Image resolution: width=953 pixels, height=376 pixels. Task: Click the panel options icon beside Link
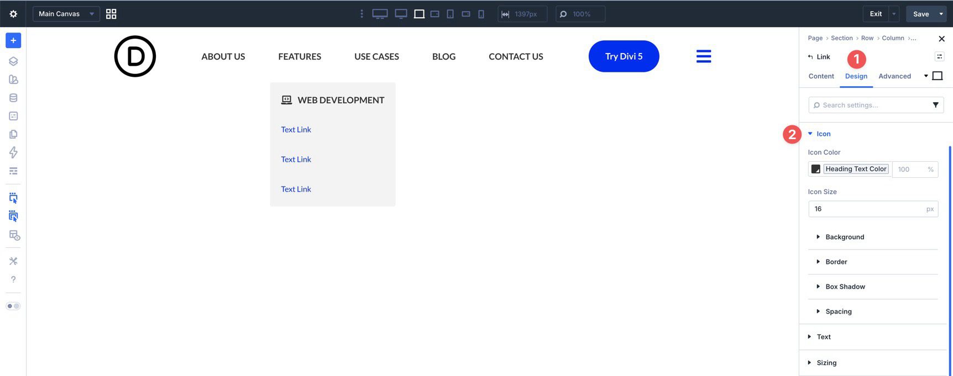click(x=939, y=56)
